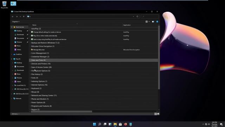This screenshot has width=225, height=127.
Task: Expand the Network tree node
Action: [x=12, y=99]
